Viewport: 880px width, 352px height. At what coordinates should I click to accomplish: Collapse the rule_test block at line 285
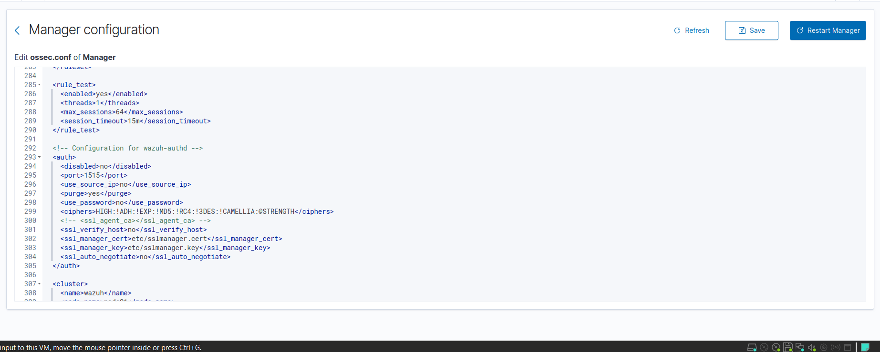pyautogui.click(x=40, y=85)
